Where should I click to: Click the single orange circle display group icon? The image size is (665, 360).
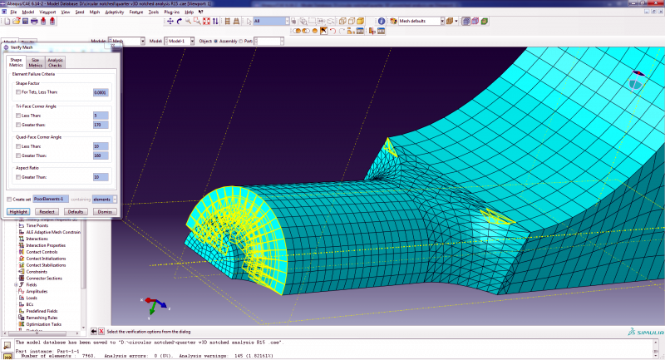315,31
